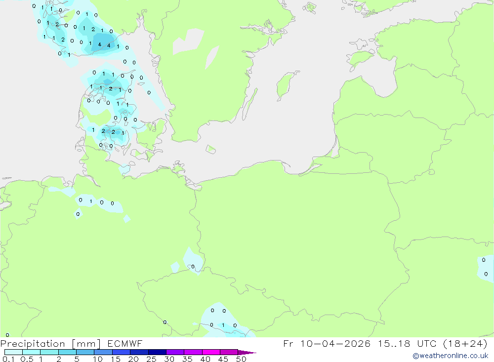This screenshot has height=362, width=494.
Task: Click the purple arrow tip past 50
Action: (x=247, y=353)
